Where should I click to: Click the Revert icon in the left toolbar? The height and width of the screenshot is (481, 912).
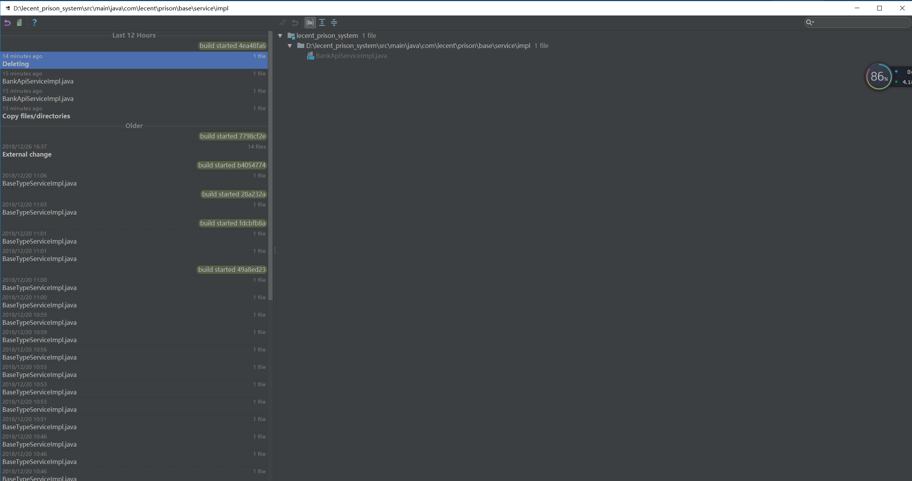click(7, 23)
